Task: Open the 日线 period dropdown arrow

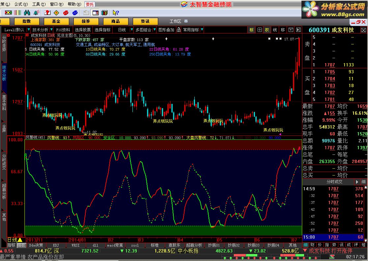Action: point(132,30)
